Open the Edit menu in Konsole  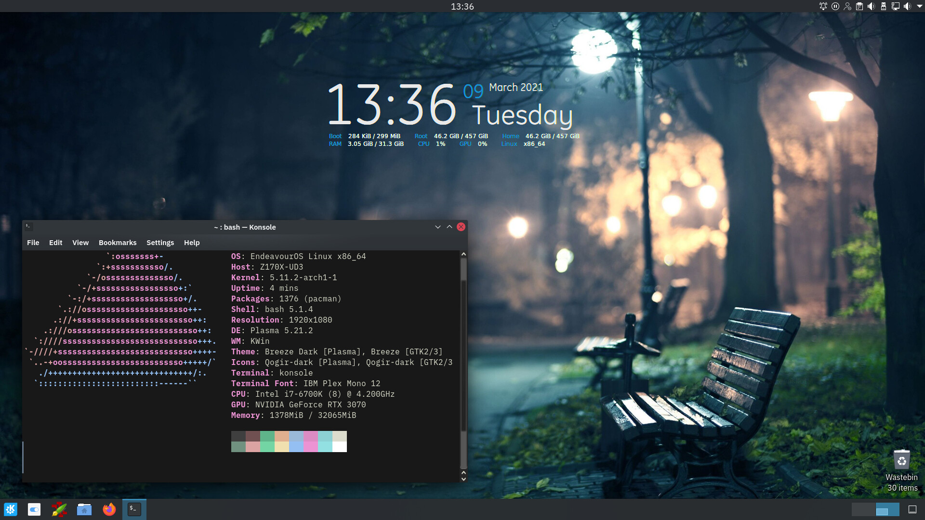55,243
